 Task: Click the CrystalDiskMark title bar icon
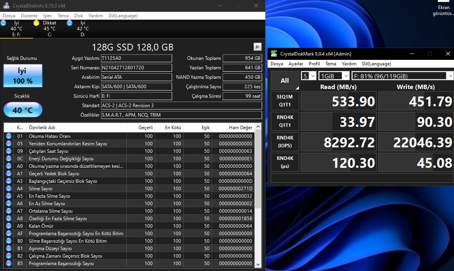[x=274, y=54]
